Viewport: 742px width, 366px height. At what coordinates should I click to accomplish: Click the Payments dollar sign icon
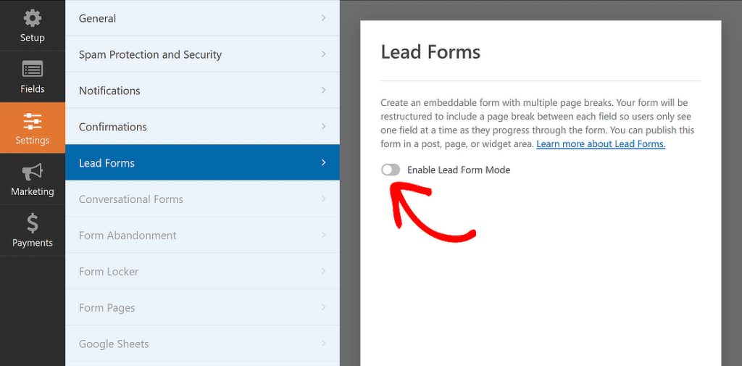(32, 222)
